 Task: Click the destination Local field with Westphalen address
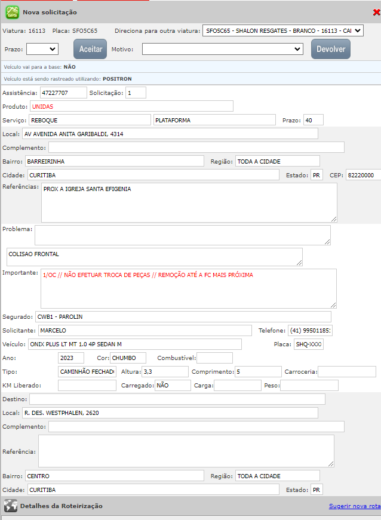tap(170, 413)
